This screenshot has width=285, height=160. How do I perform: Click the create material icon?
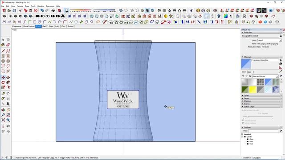281,64
